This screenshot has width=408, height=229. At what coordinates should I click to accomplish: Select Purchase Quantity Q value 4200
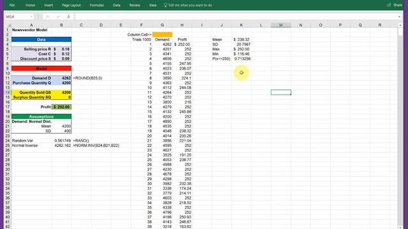point(61,83)
